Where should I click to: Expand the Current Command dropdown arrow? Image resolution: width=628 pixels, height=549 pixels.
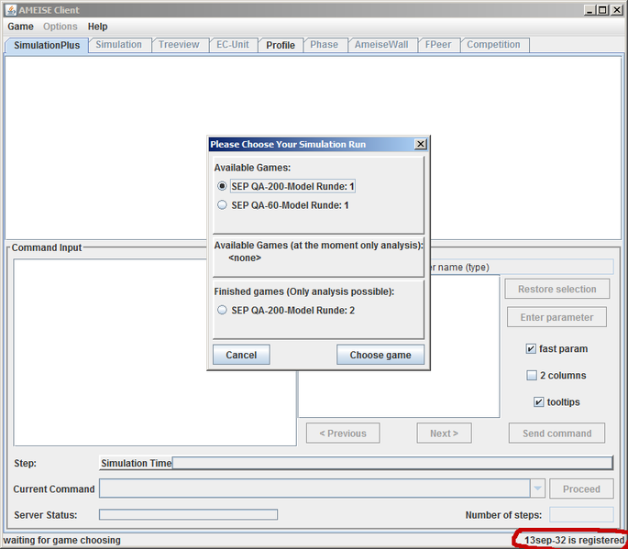[537, 489]
